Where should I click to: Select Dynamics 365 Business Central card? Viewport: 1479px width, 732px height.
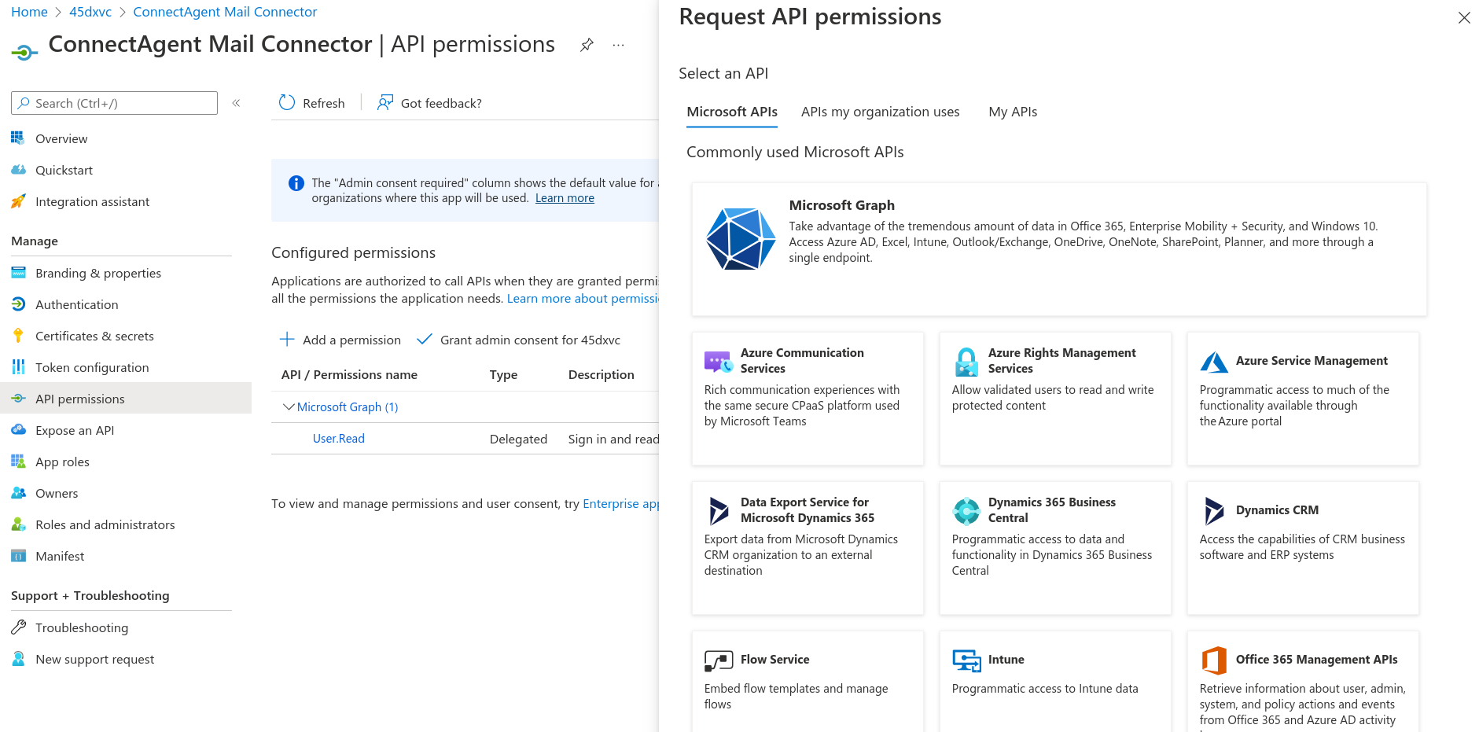click(x=1055, y=548)
